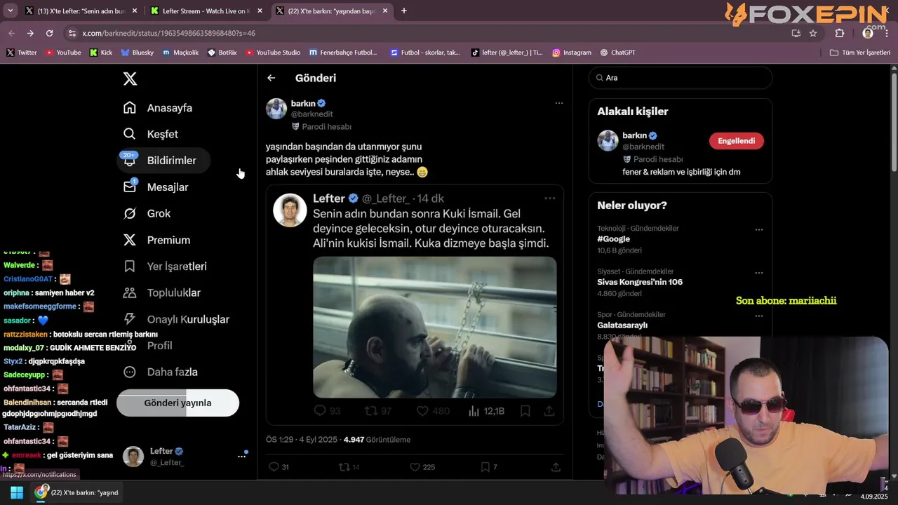Open Grok from the sidebar

tap(147, 214)
